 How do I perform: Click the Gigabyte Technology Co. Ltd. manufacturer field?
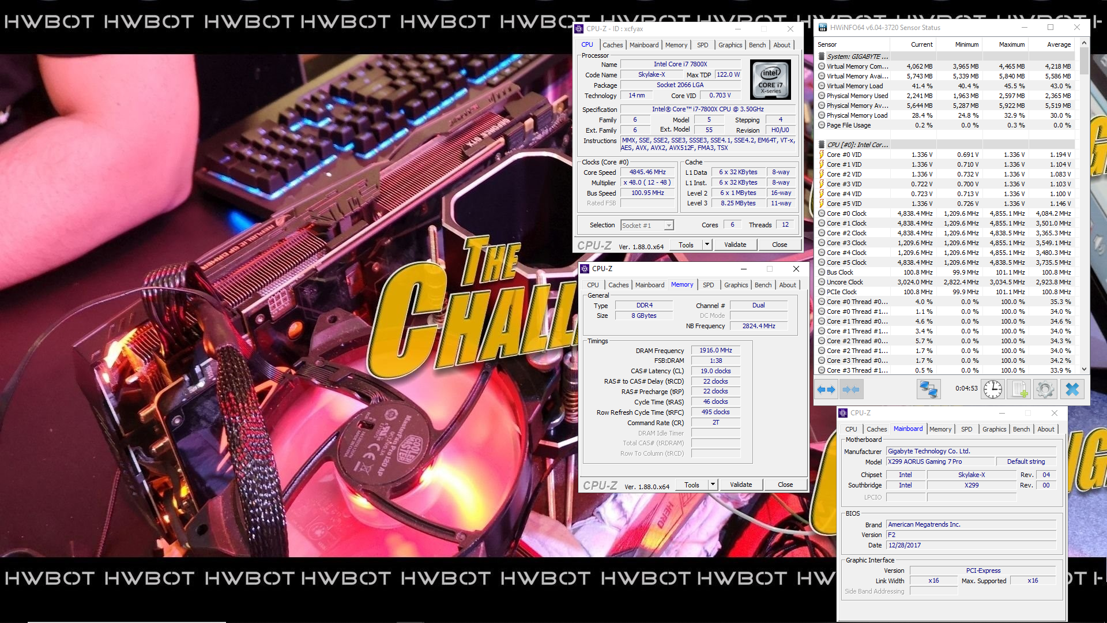click(971, 451)
